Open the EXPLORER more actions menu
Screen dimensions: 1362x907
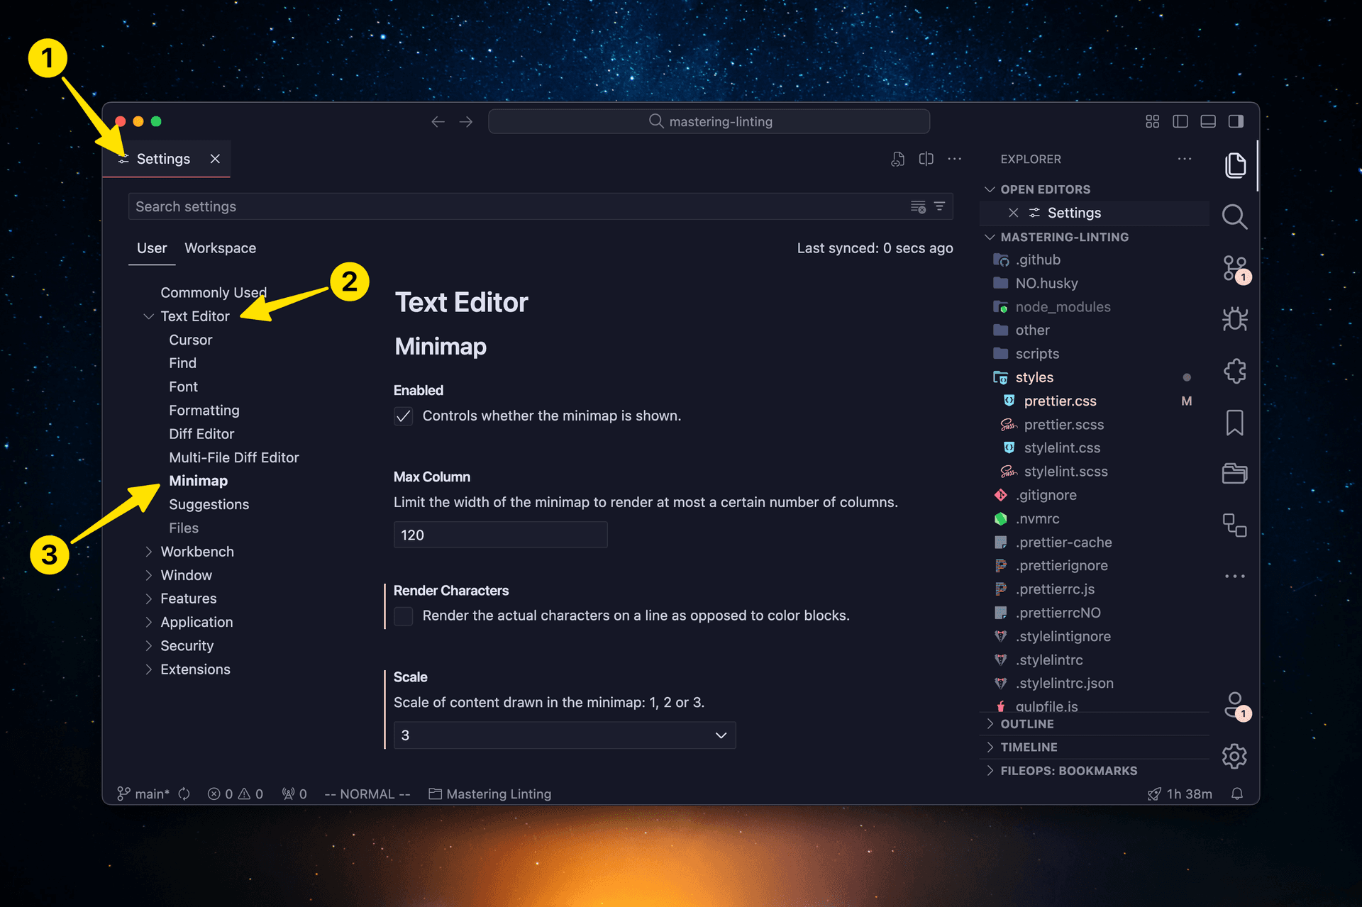1184,159
